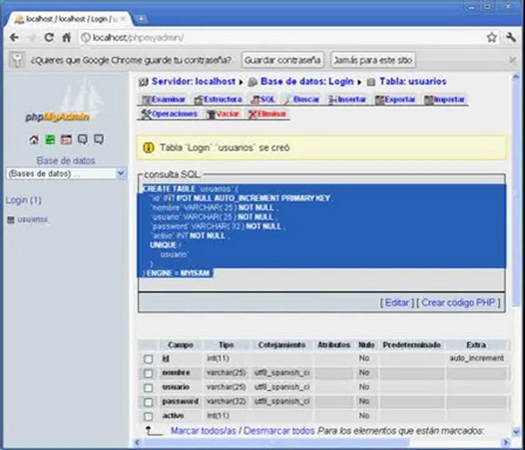Click the Campo column header
Viewport: 525px width, 450px height.
pyautogui.click(x=181, y=345)
